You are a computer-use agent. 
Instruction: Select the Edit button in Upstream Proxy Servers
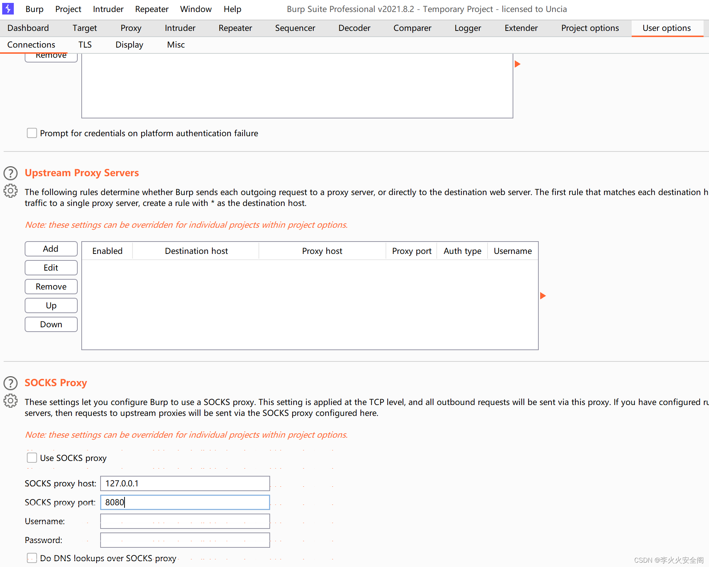(51, 267)
